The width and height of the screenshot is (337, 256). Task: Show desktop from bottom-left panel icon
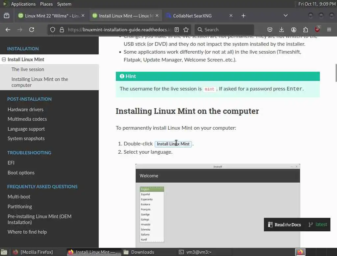tap(4, 252)
